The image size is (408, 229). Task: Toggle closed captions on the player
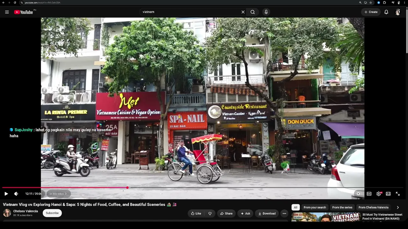point(369,194)
